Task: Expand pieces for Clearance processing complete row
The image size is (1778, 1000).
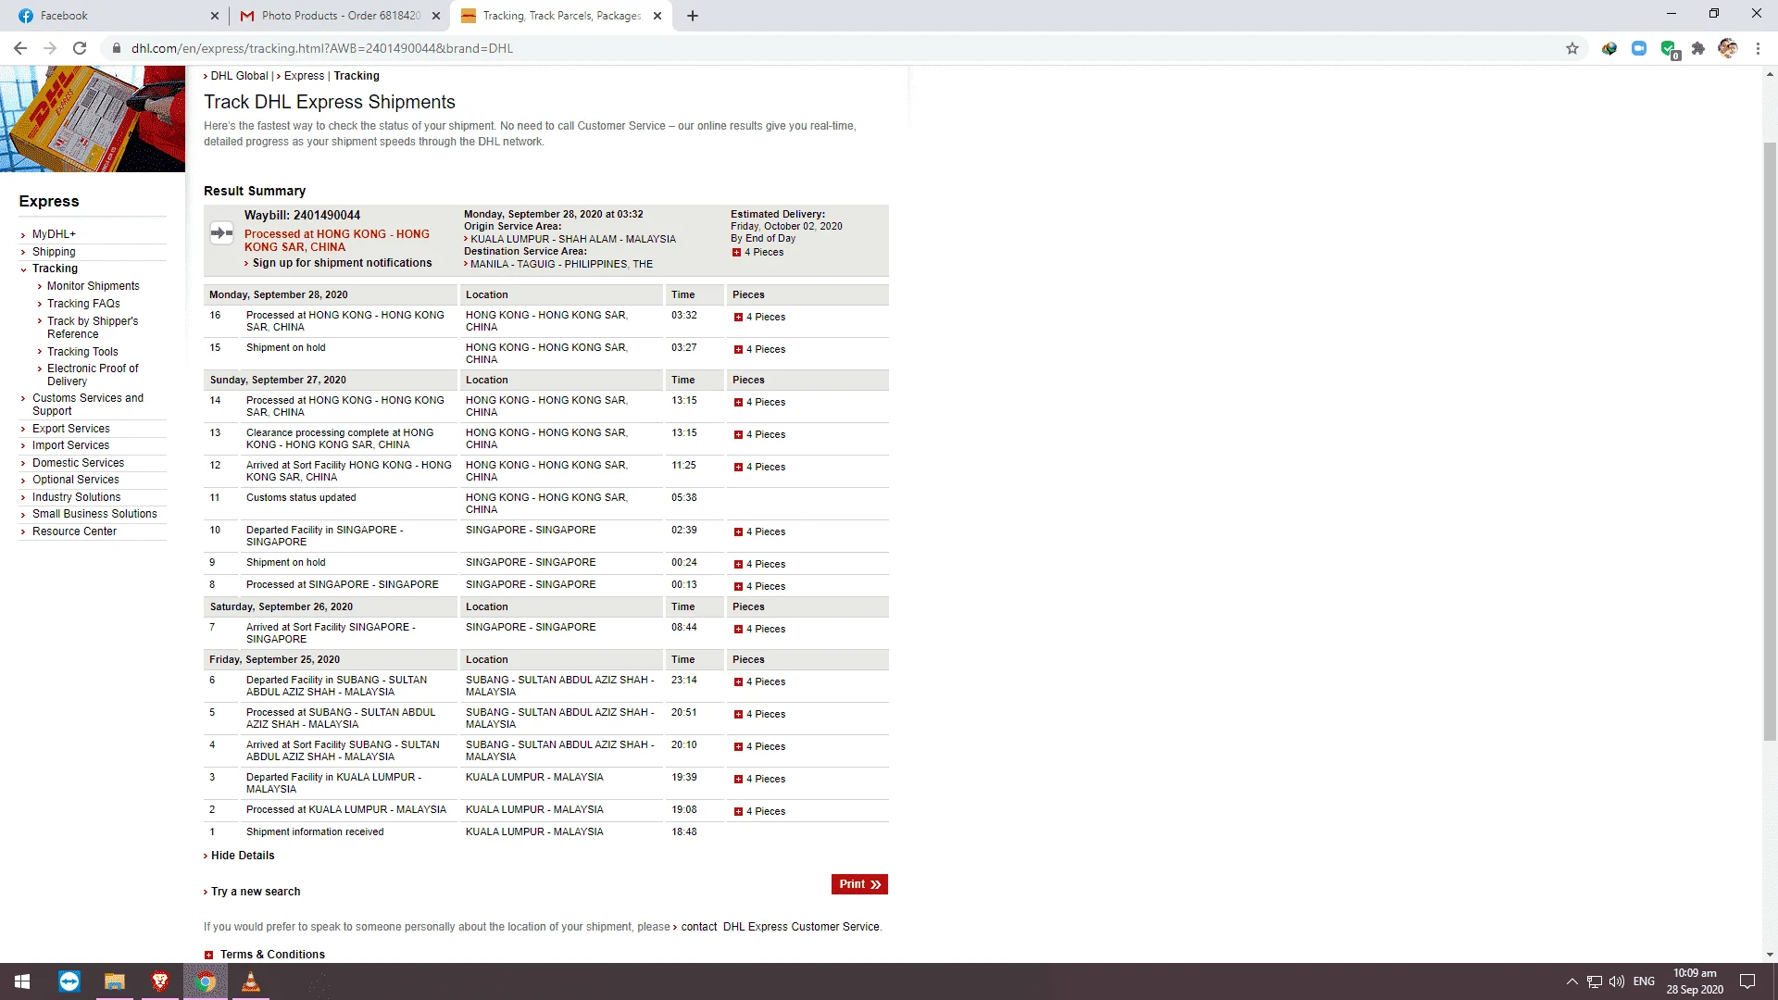Action: pos(738,435)
